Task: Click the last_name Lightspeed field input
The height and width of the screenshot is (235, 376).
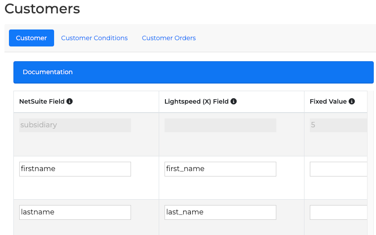Action: (220, 212)
